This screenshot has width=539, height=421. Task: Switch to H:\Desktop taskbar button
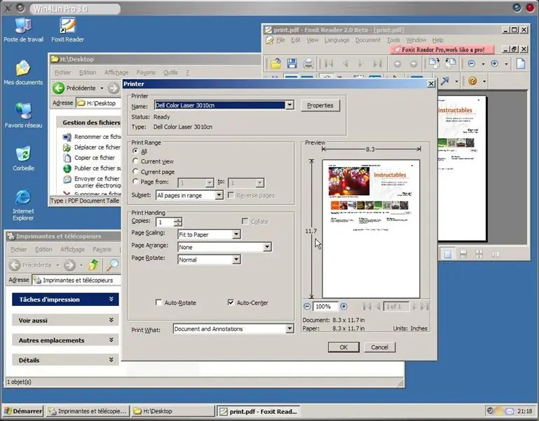[x=174, y=411]
